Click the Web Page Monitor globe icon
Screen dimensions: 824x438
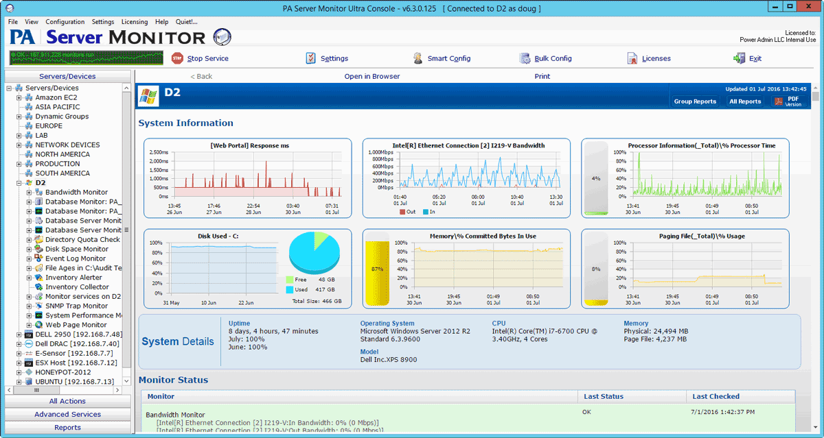[x=39, y=325]
